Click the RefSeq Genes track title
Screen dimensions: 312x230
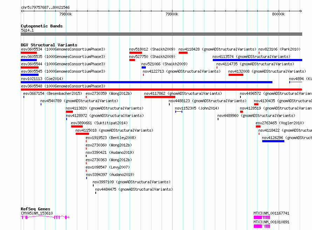coord(35,209)
